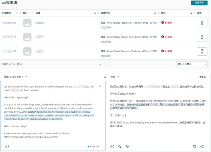
Task: Go to next page with right chevron
Action: click(x=109, y=64)
